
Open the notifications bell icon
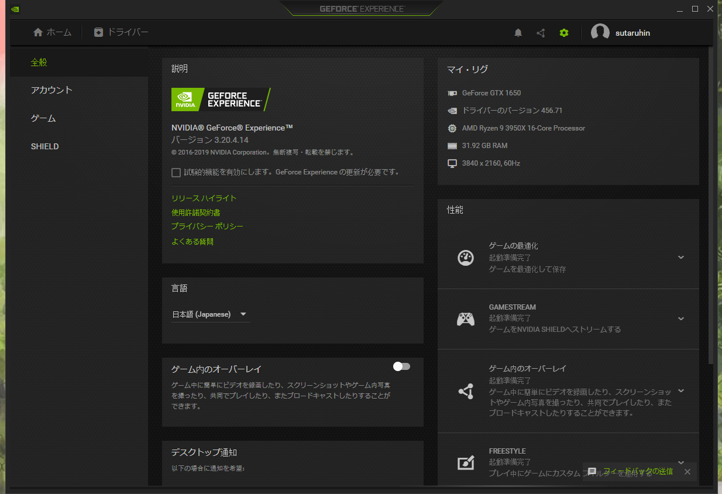518,33
